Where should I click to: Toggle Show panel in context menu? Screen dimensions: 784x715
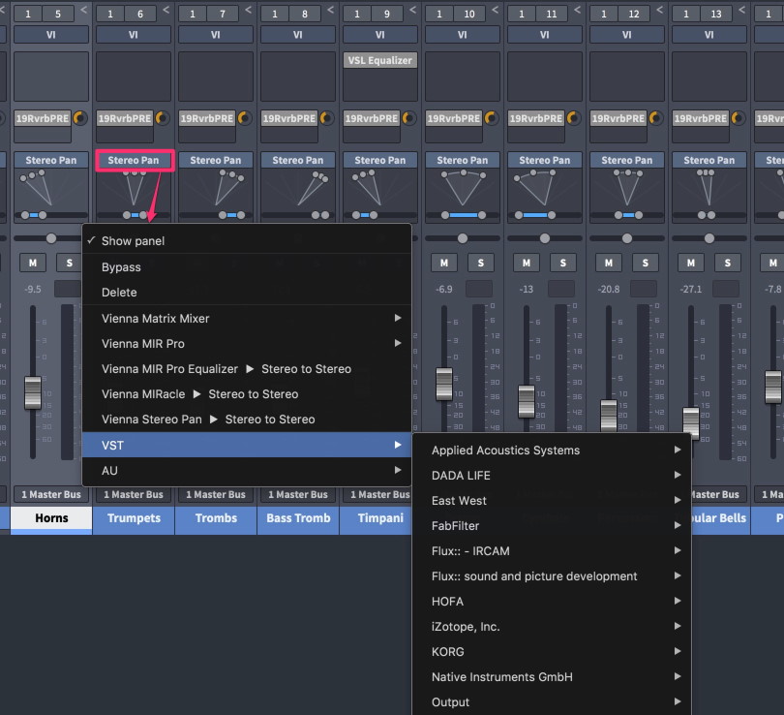(x=247, y=240)
